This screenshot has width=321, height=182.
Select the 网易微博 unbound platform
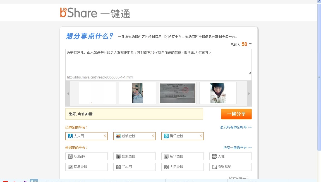[87, 167]
